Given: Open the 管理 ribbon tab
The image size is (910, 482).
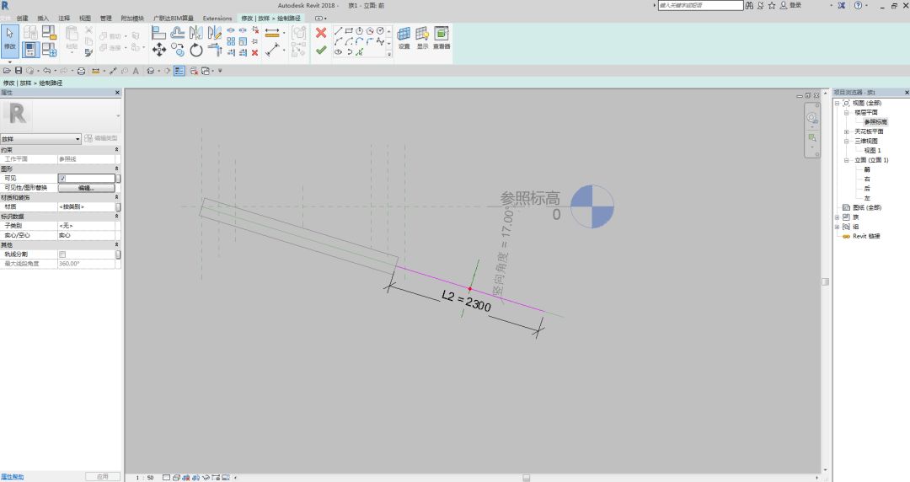Looking at the screenshot, I should pos(105,18).
